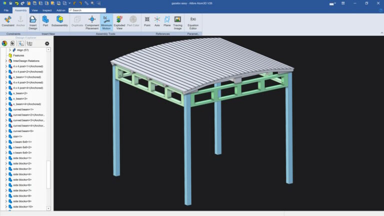
Task: Click the Insert Design icon
Action: 33,22
